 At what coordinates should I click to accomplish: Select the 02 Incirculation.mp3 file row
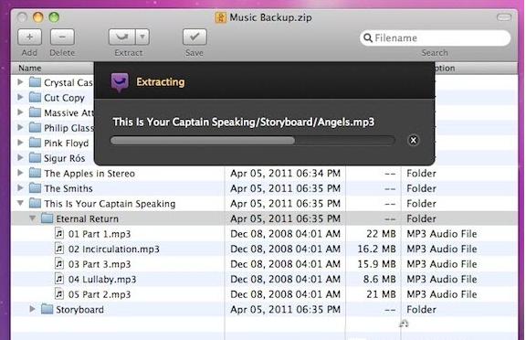click(264, 249)
